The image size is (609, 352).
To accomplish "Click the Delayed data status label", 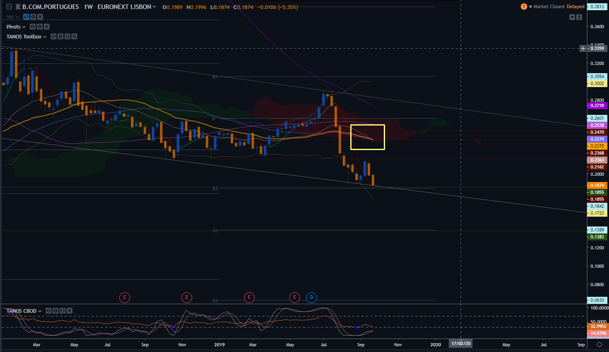I will tap(575, 7).
